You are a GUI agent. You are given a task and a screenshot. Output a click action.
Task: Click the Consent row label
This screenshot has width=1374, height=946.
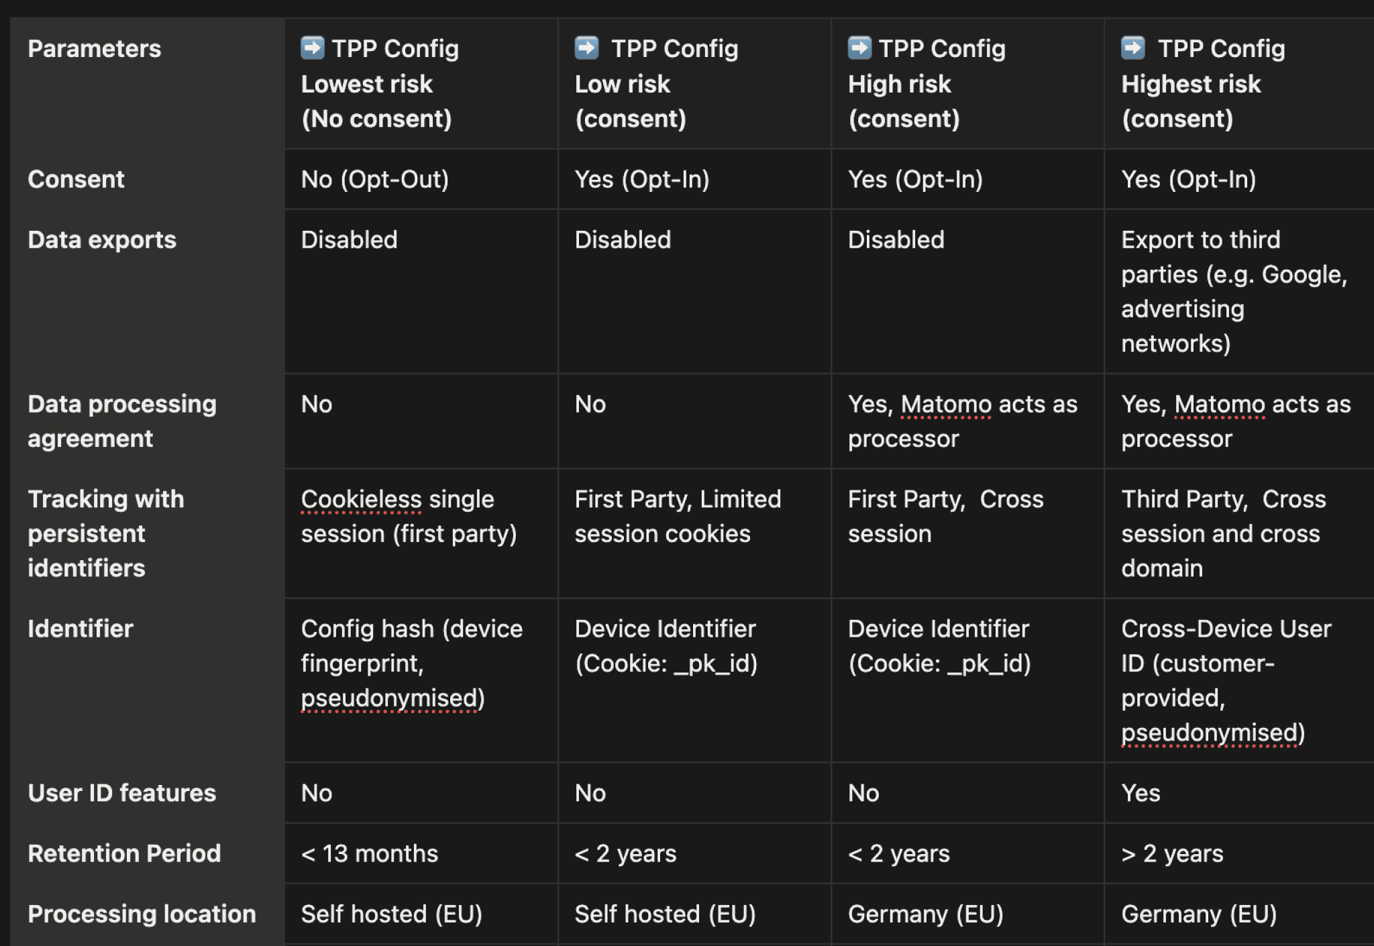[x=76, y=179]
